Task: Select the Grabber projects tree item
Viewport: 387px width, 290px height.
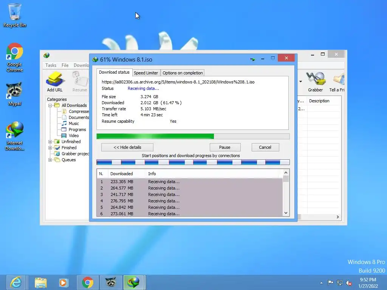Action: [x=72, y=154]
